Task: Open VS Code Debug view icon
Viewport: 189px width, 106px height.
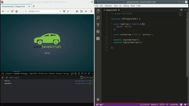Action: click(98, 32)
